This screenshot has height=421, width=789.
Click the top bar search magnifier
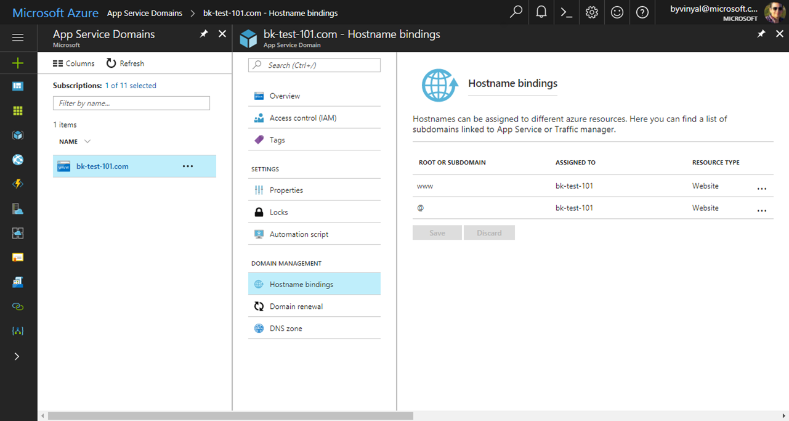(516, 12)
